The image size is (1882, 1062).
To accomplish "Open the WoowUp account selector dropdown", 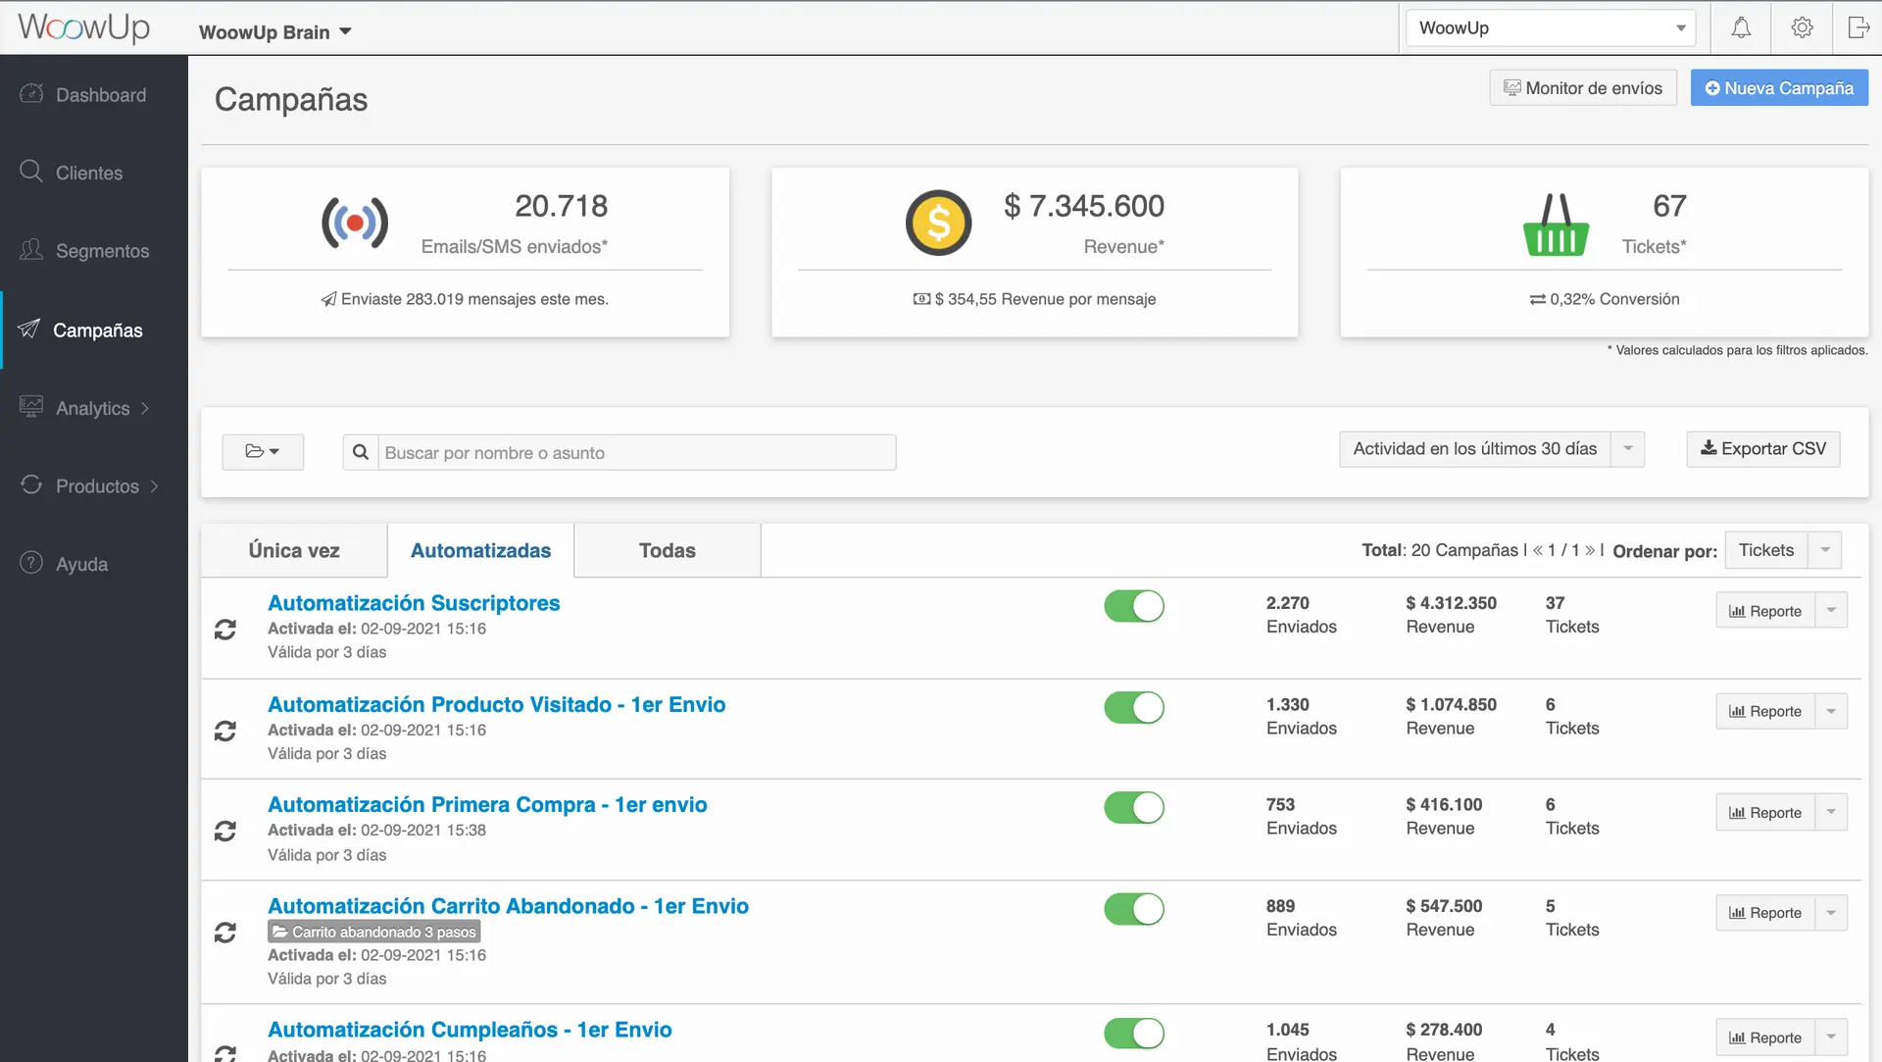I will (x=1551, y=27).
